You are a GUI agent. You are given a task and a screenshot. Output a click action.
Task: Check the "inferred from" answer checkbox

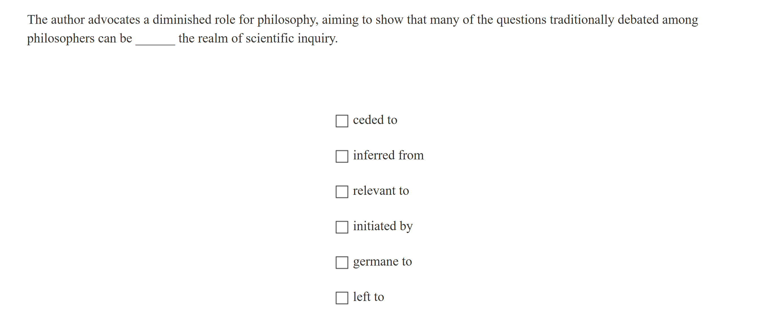(x=342, y=156)
